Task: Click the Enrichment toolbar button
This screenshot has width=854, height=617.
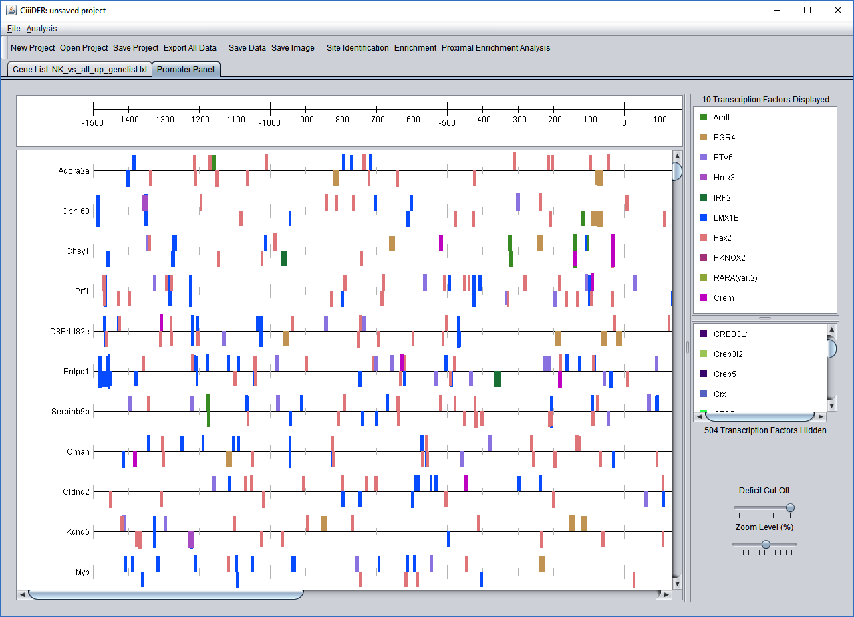Action: (x=415, y=48)
